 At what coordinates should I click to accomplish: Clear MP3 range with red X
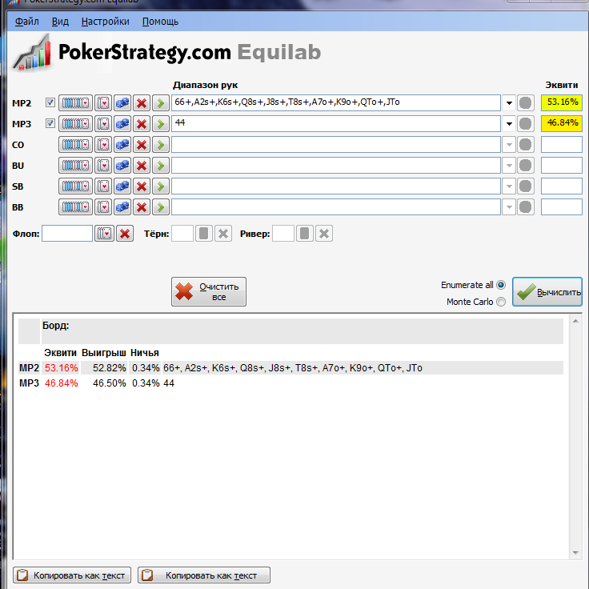tap(142, 123)
